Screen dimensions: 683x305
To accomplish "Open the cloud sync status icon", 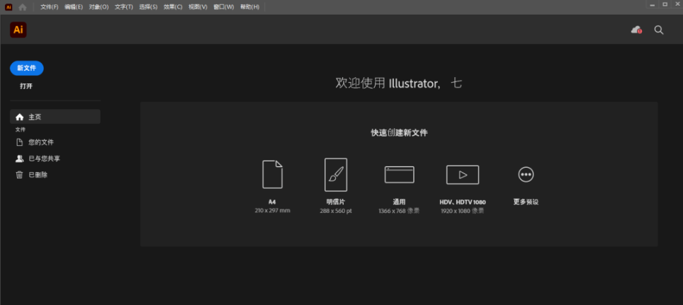I will (x=636, y=30).
